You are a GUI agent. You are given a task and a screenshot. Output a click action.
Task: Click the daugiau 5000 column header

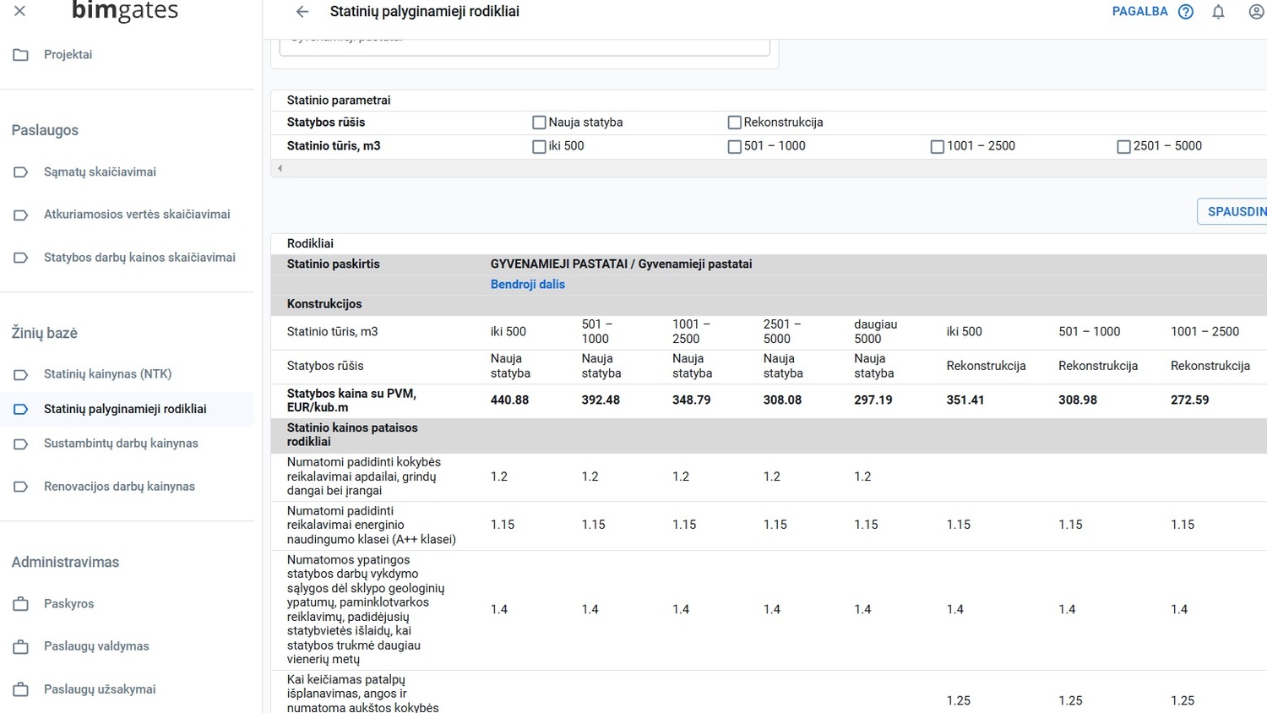(875, 331)
